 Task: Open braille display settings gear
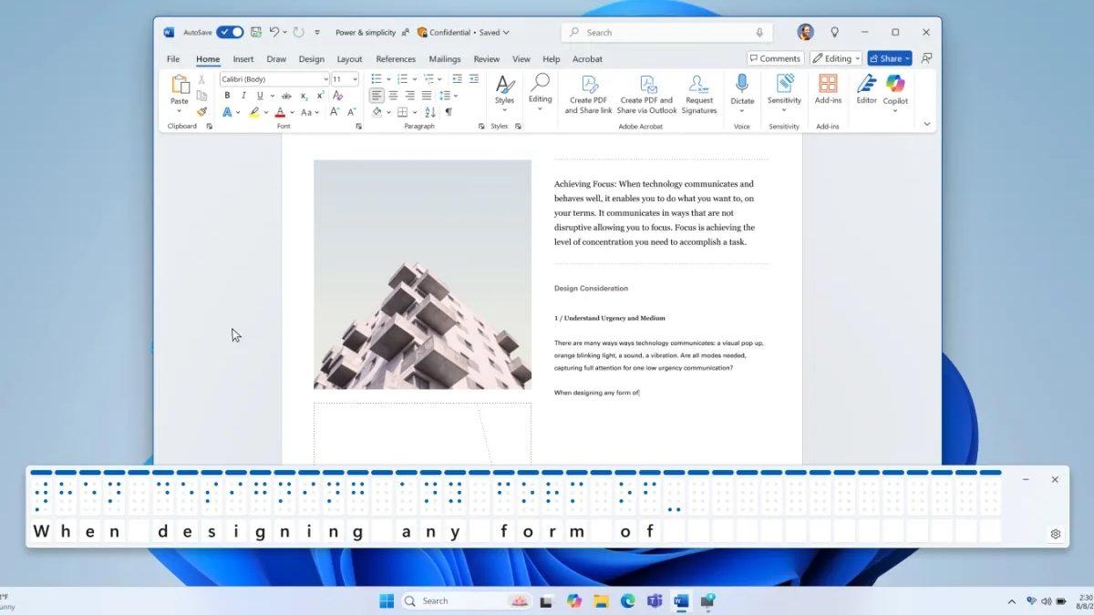pos(1056,534)
